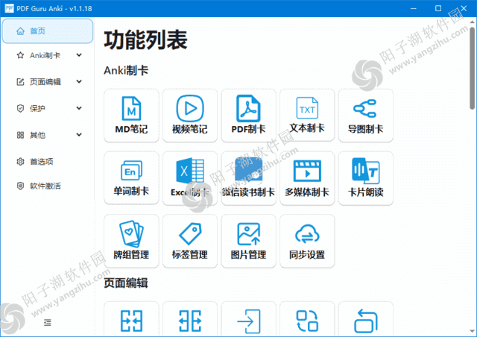Click the second 页面编辑 split-arrows icon
The image size is (477, 337).
click(x=190, y=321)
